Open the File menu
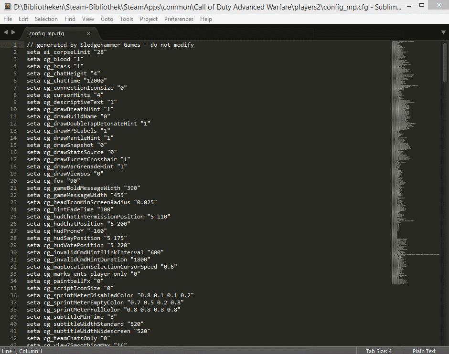 (8, 19)
